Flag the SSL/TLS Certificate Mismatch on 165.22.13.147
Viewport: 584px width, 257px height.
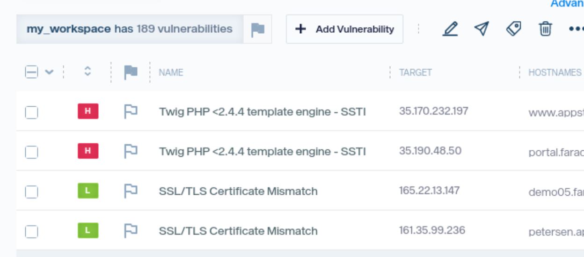(131, 191)
